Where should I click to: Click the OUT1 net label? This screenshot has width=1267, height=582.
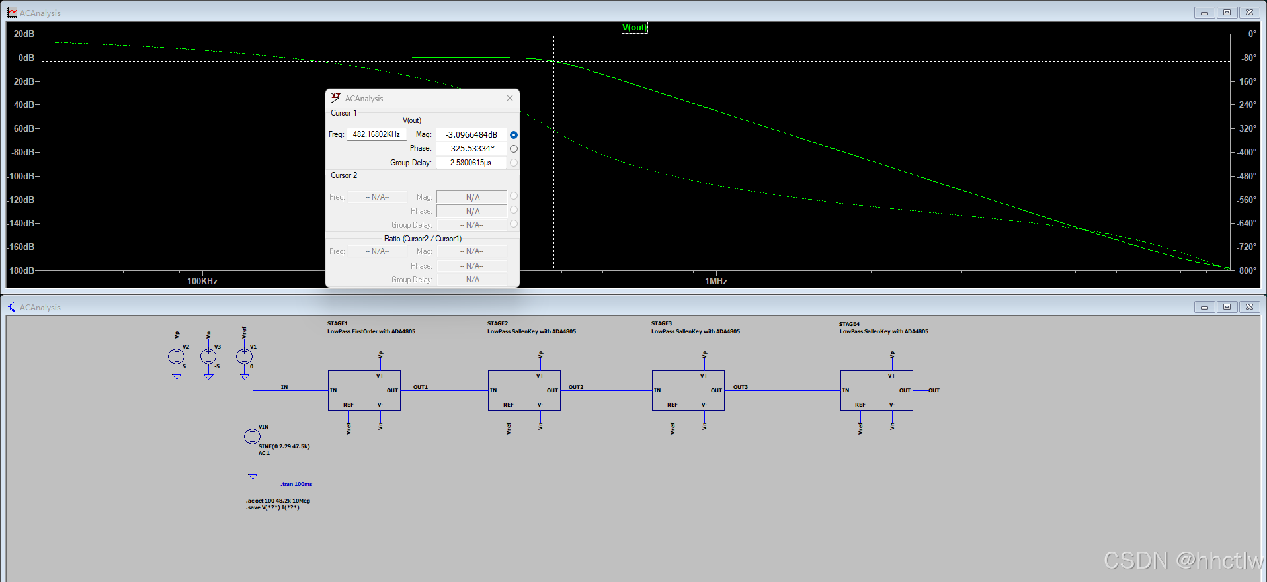click(421, 387)
